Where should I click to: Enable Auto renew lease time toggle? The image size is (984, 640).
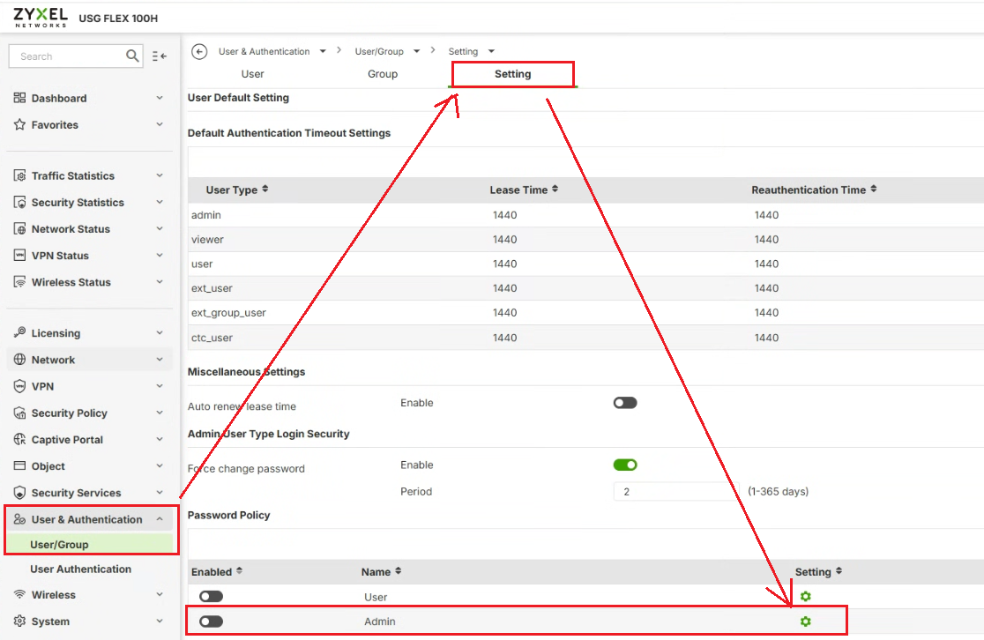pyautogui.click(x=625, y=403)
